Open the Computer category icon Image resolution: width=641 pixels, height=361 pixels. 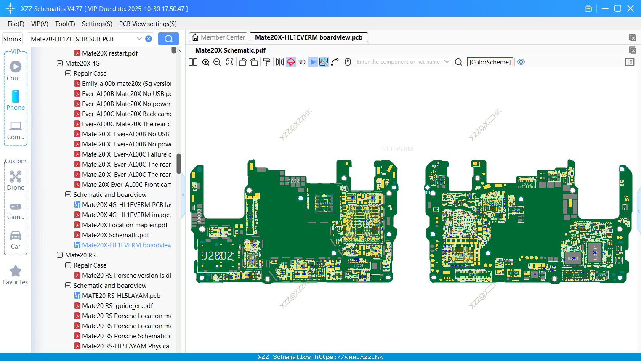(x=16, y=130)
